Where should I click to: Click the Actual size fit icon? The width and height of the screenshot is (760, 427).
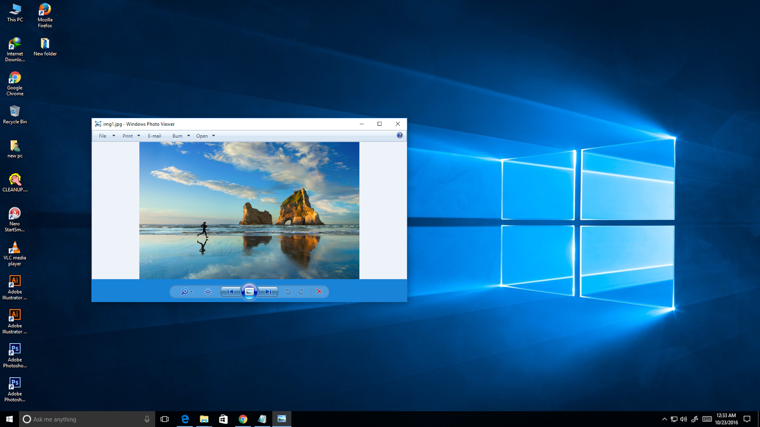208,292
